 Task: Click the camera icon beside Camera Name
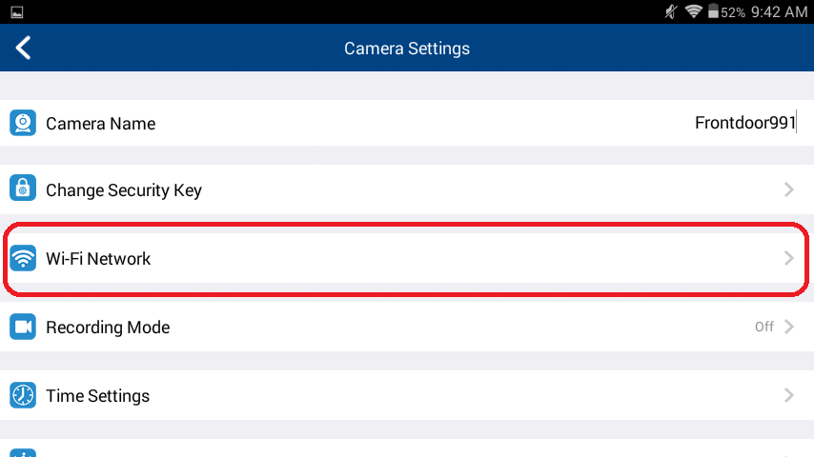coord(23,124)
